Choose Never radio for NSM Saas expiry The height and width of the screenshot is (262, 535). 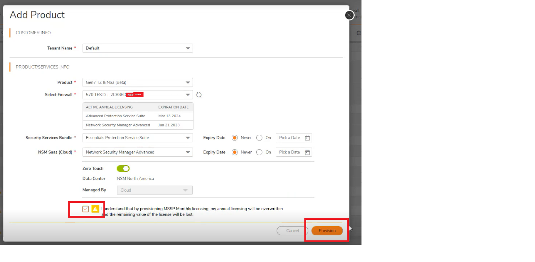coord(235,152)
